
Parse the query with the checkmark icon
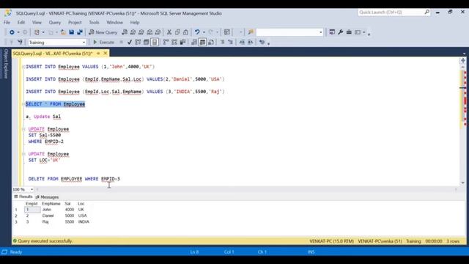(130, 43)
